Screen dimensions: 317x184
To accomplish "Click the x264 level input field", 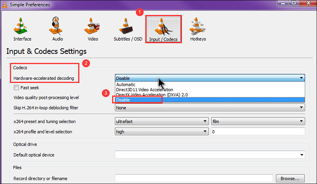I will click(x=258, y=132).
